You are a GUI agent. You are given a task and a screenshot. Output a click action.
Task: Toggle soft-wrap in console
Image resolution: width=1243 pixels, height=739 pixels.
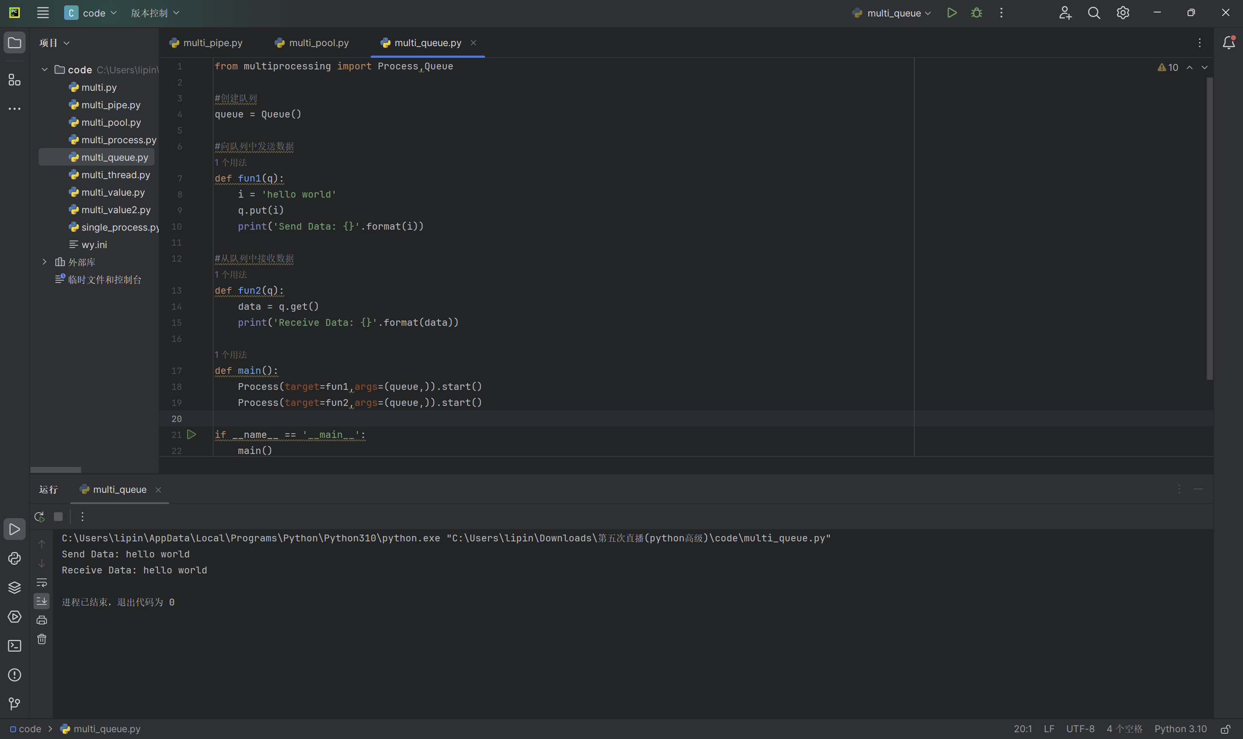tap(42, 582)
